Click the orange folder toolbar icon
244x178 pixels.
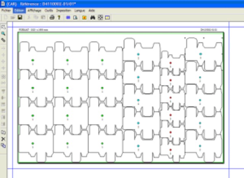[x=84, y=18]
